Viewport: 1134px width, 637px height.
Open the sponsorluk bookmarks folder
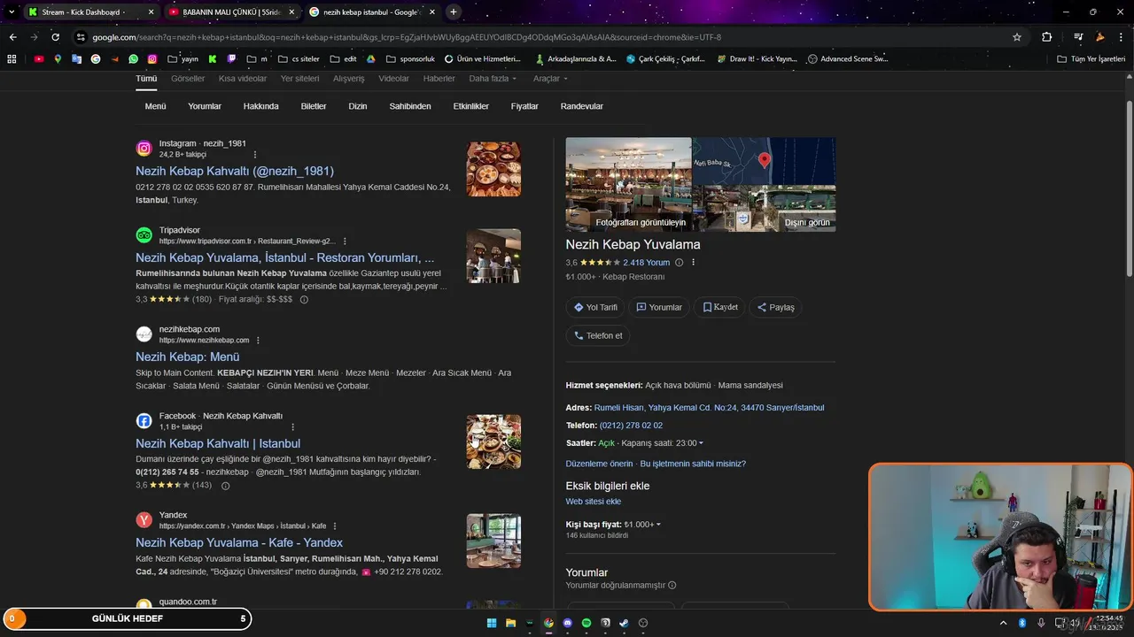coord(410,59)
